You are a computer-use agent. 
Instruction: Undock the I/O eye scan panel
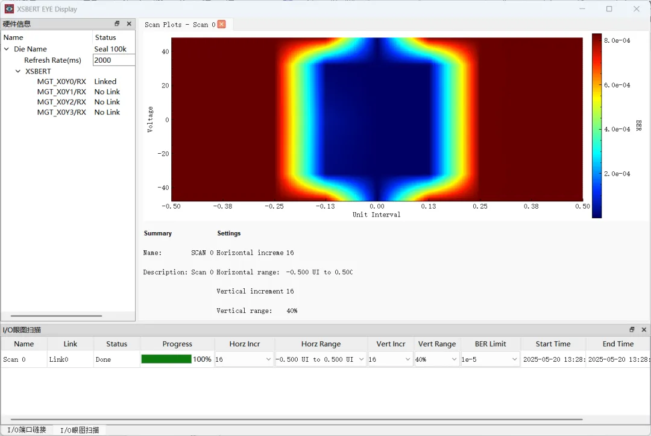coord(632,329)
